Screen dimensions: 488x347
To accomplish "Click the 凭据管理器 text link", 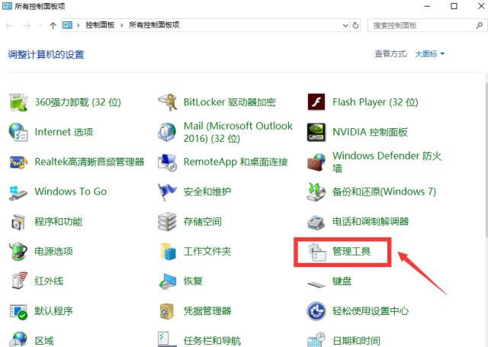I will 207,311.
